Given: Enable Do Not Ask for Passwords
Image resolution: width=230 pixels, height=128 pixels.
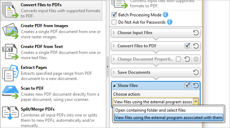Looking at the screenshot, I should [114, 22].
